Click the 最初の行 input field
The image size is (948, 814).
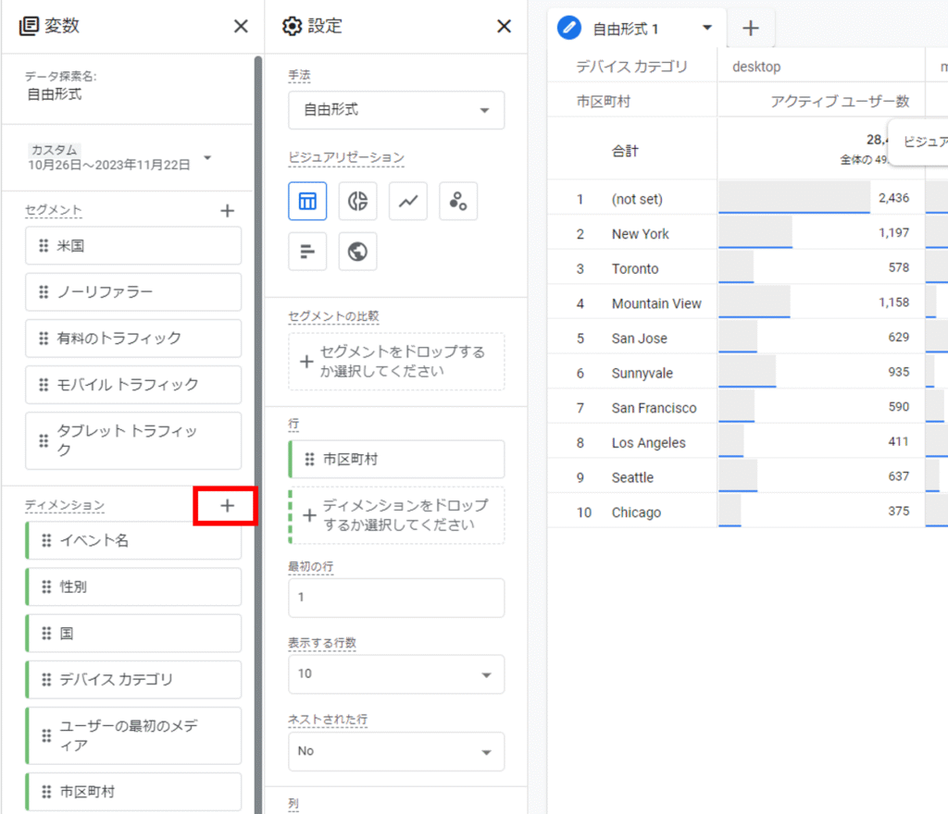click(x=396, y=598)
